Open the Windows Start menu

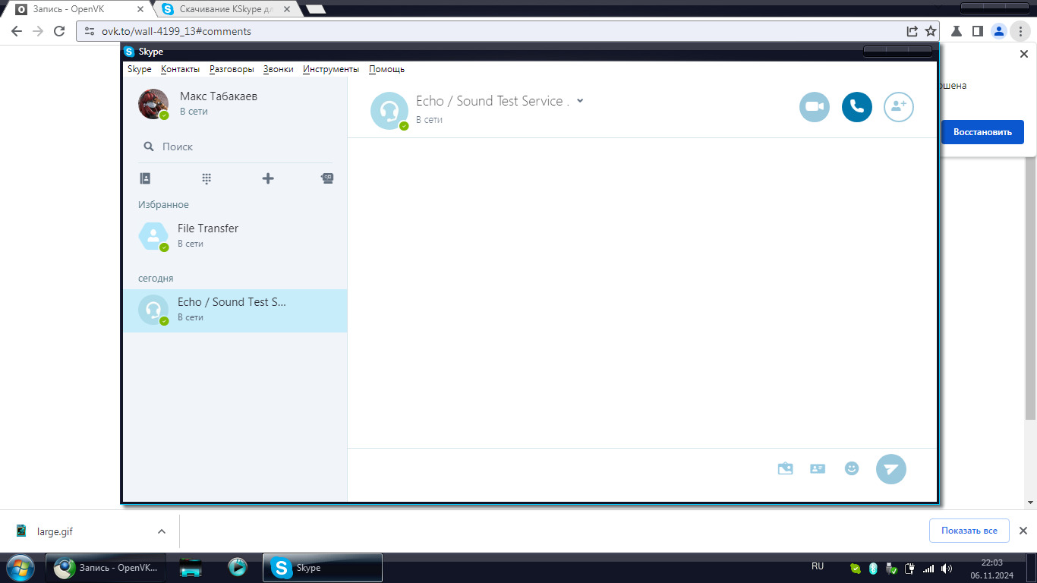(x=19, y=567)
